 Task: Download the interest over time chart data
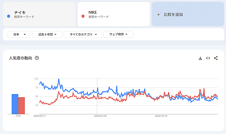pyautogui.click(x=200, y=58)
